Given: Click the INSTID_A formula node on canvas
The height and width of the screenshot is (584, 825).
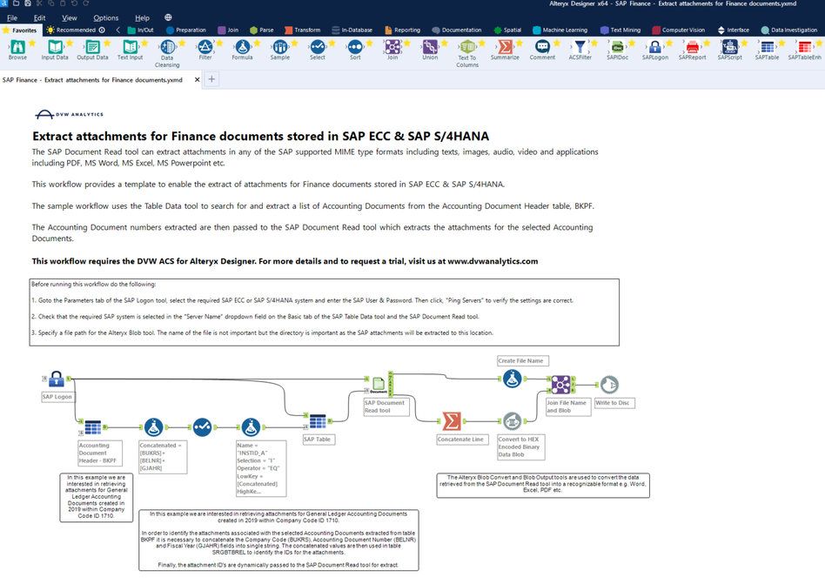Looking at the screenshot, I should coord(251,427).
